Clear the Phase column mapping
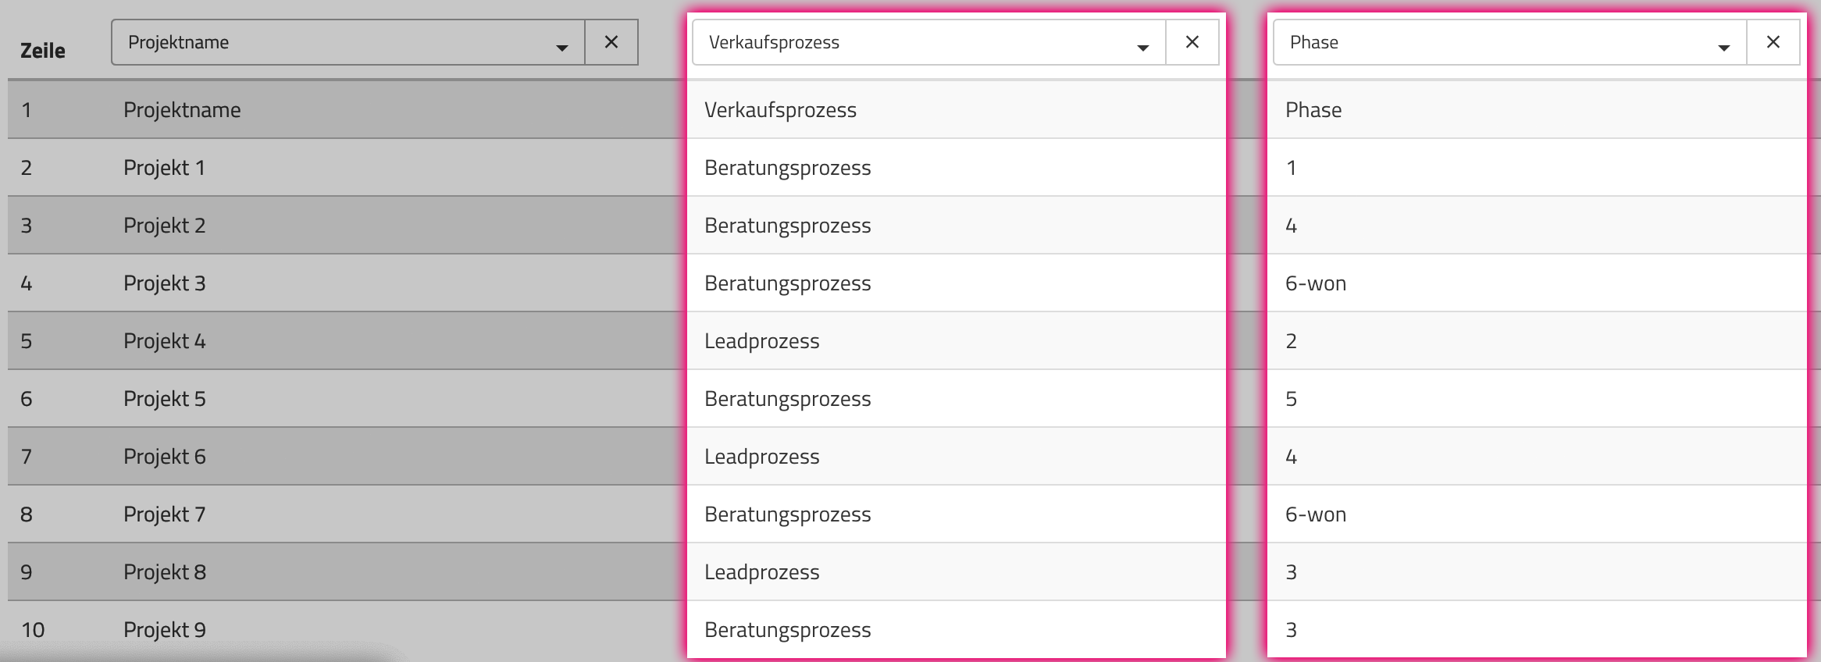The image size is (1821, 662). point(1773,42)
